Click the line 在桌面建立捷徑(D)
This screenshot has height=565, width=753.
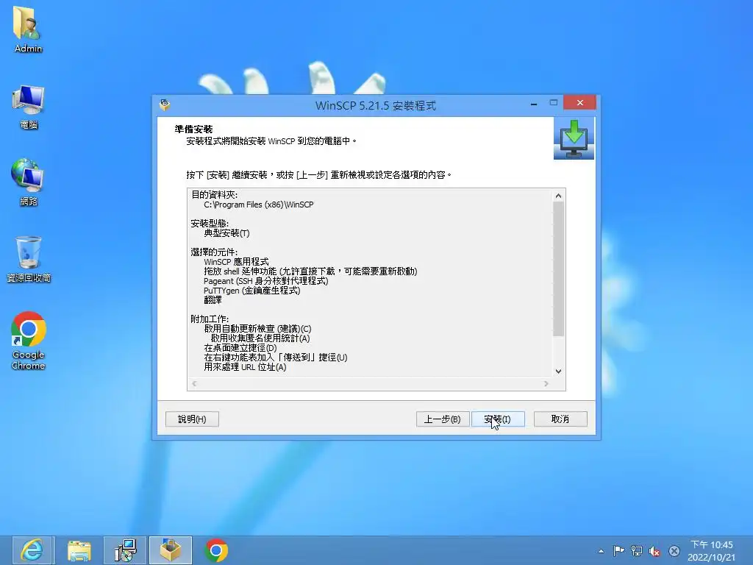click(x=240, y=348)
